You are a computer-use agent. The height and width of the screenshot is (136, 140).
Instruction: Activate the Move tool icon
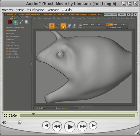tap(69, 26)
